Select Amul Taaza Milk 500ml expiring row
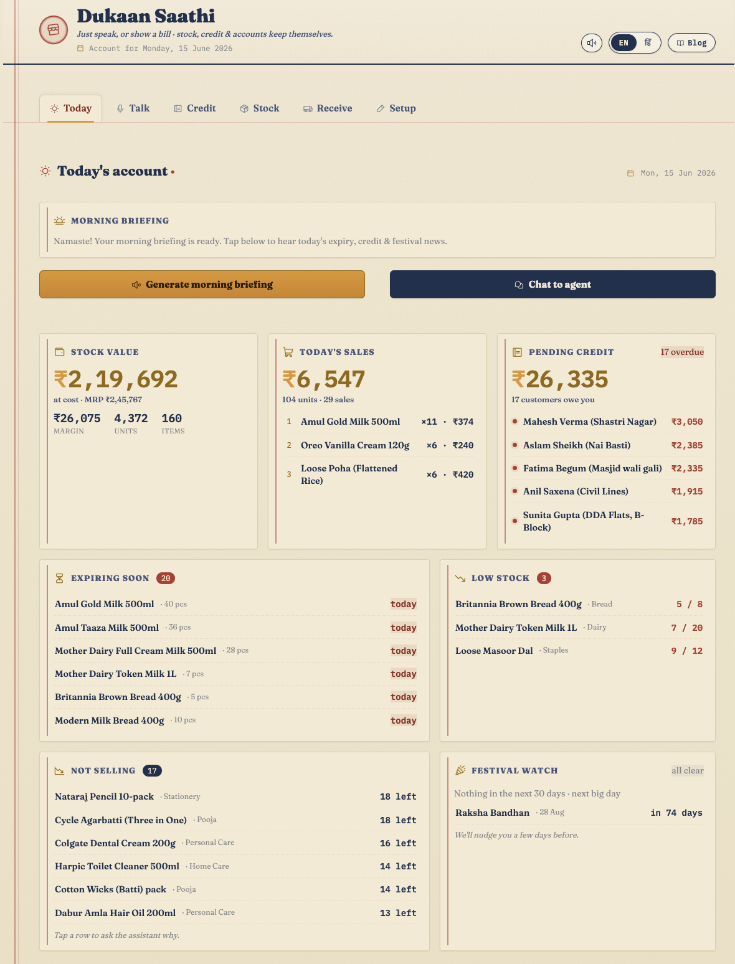Viewport: 735px width, 964px height. (235, 628)
